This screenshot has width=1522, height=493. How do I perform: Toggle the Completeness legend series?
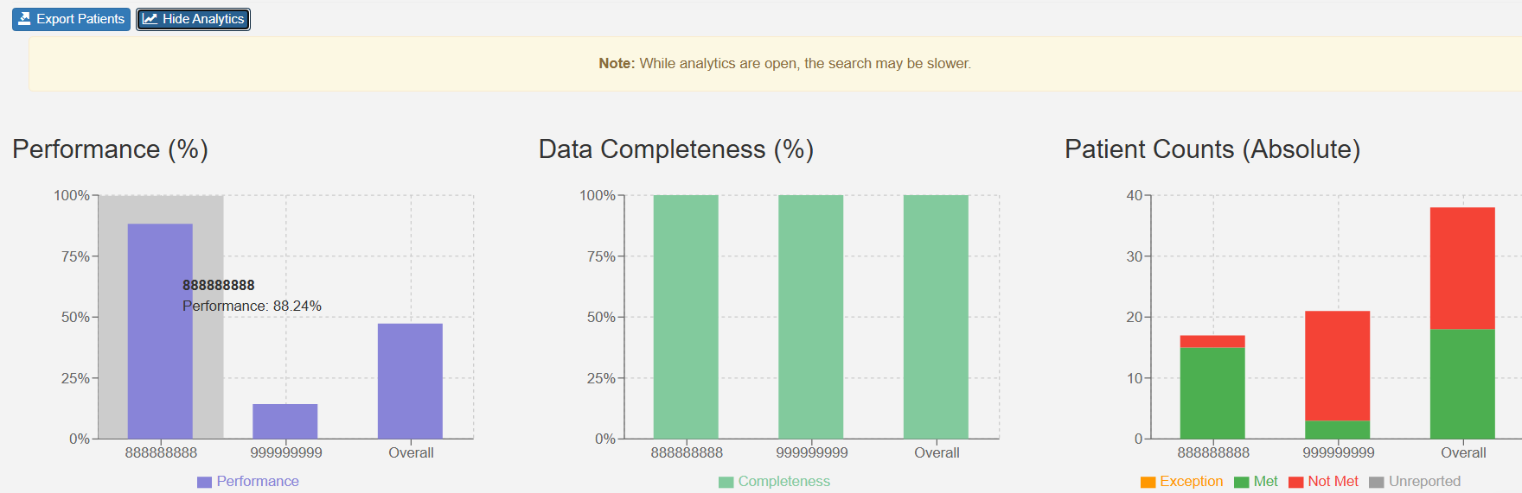coord(783,482)
